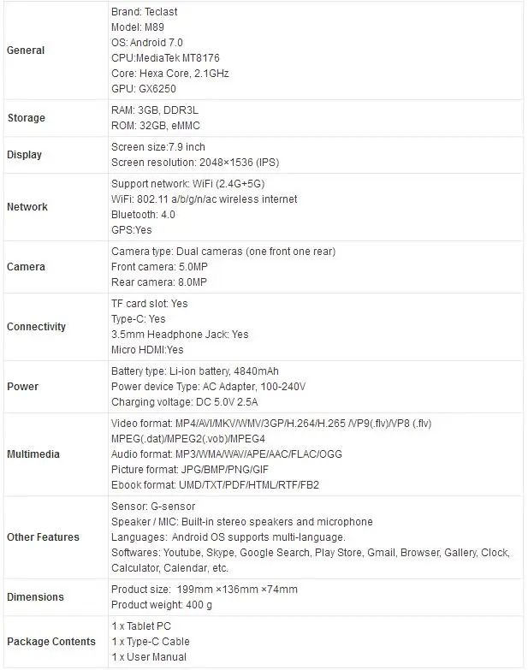
Task: Select the Multimedia category header
Action: click(x=33, y=454)
